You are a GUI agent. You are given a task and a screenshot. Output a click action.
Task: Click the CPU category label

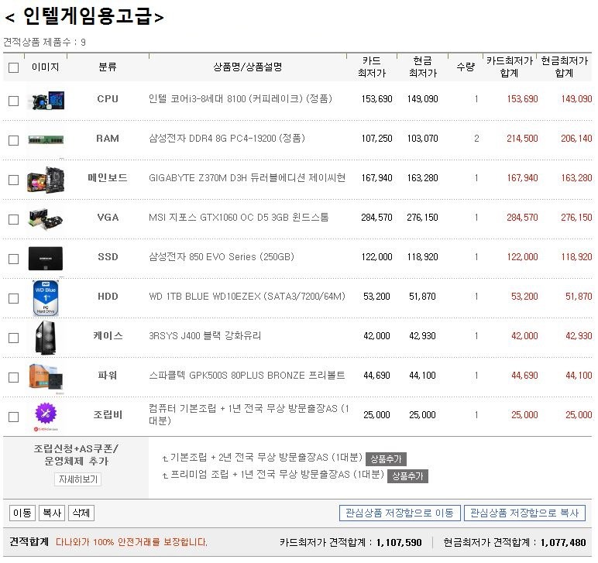point(108,99)
